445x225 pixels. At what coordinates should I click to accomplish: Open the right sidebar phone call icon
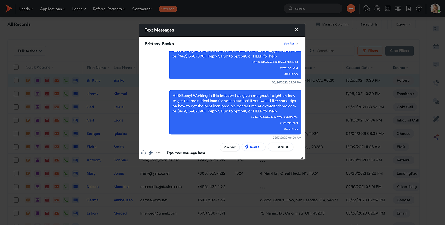(436, 83)
